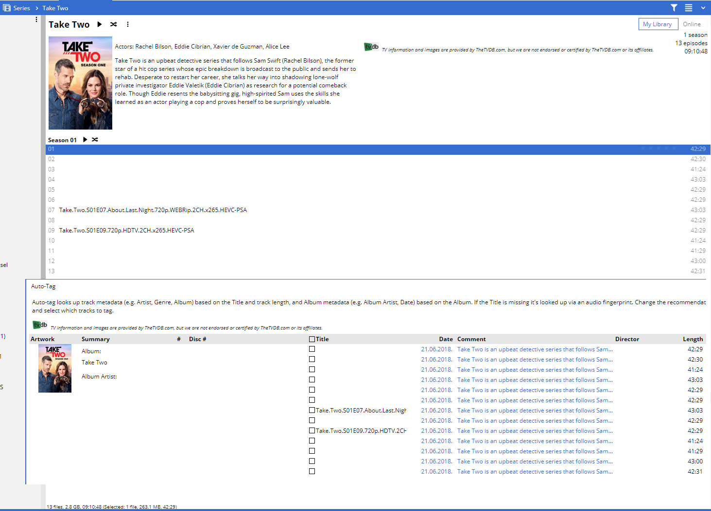Click the TVDB logo beside the actors line

[371, 47]
